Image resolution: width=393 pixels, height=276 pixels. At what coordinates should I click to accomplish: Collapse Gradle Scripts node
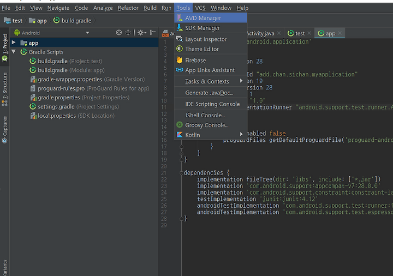14,52
